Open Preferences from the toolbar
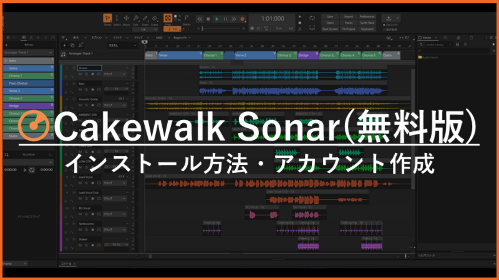The image size is (499, 280). (x=368, y=16)
